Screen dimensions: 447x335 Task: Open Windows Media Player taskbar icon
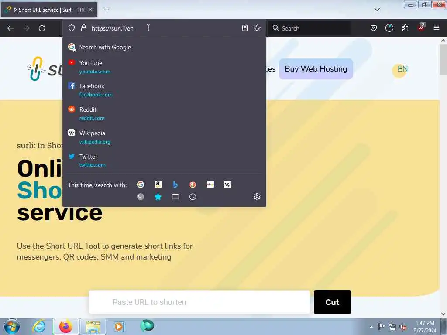pyautogui.click(x=119, y=326)
